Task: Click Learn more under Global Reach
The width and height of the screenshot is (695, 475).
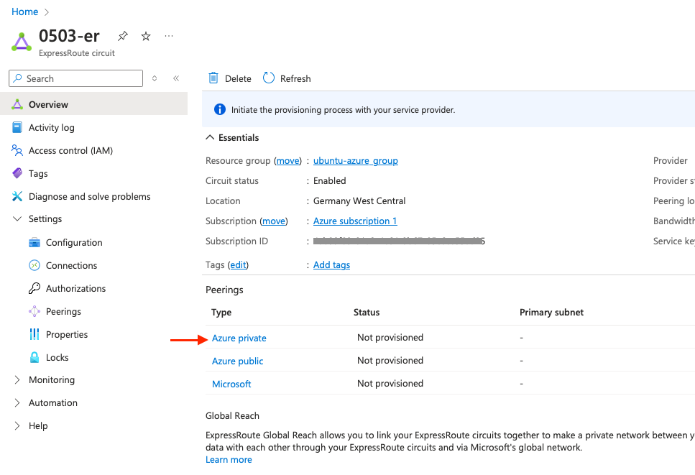Action: click(x=229, y=460)
